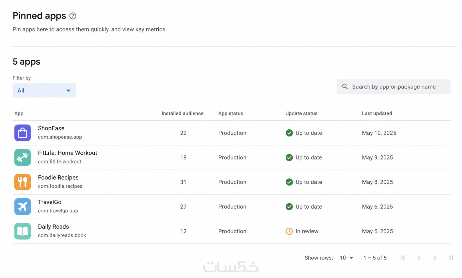This screenshot has width=462, height=278.
Task: Select package name com.fitlife.workout
Action: pyautogui.click(x=59, y=161)
